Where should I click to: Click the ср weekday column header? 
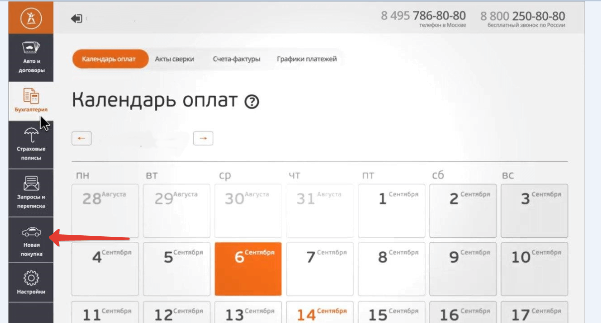[x=225, y=176]
